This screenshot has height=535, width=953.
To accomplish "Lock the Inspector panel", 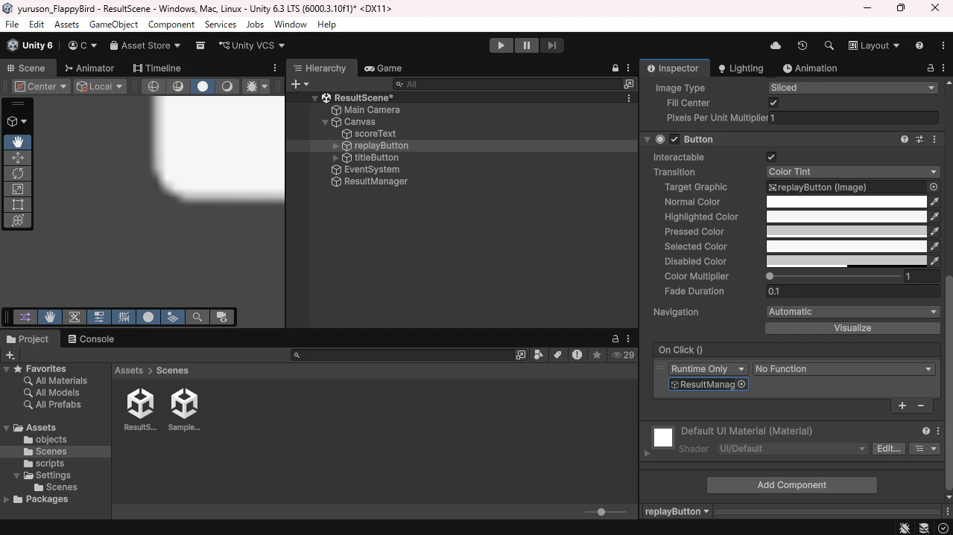I will click(x=931, y=68).
